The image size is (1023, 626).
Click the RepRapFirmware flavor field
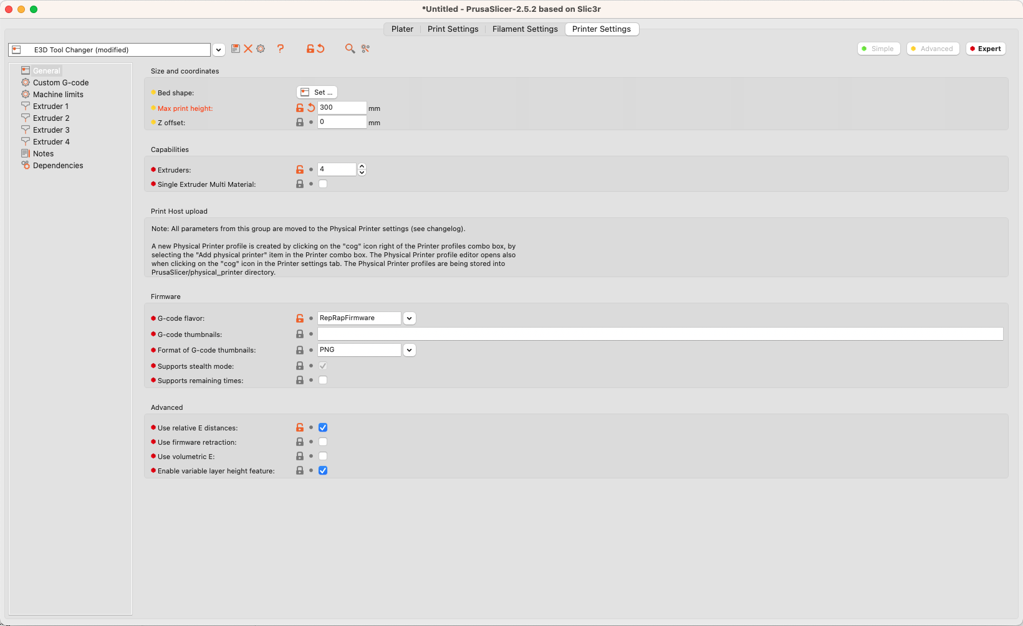[x=359, y=318]
